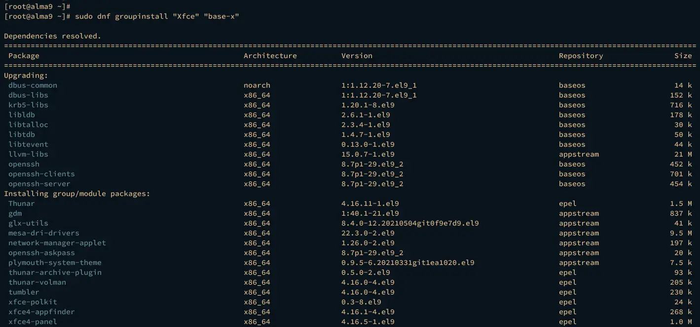Click version '2.6.1-1.el9' of libldb
The width and height of the screenshot is (700, 327).
point(366,115)
